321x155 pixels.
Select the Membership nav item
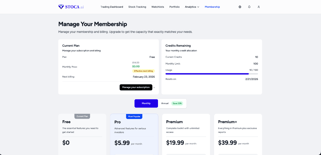(212, 7)
